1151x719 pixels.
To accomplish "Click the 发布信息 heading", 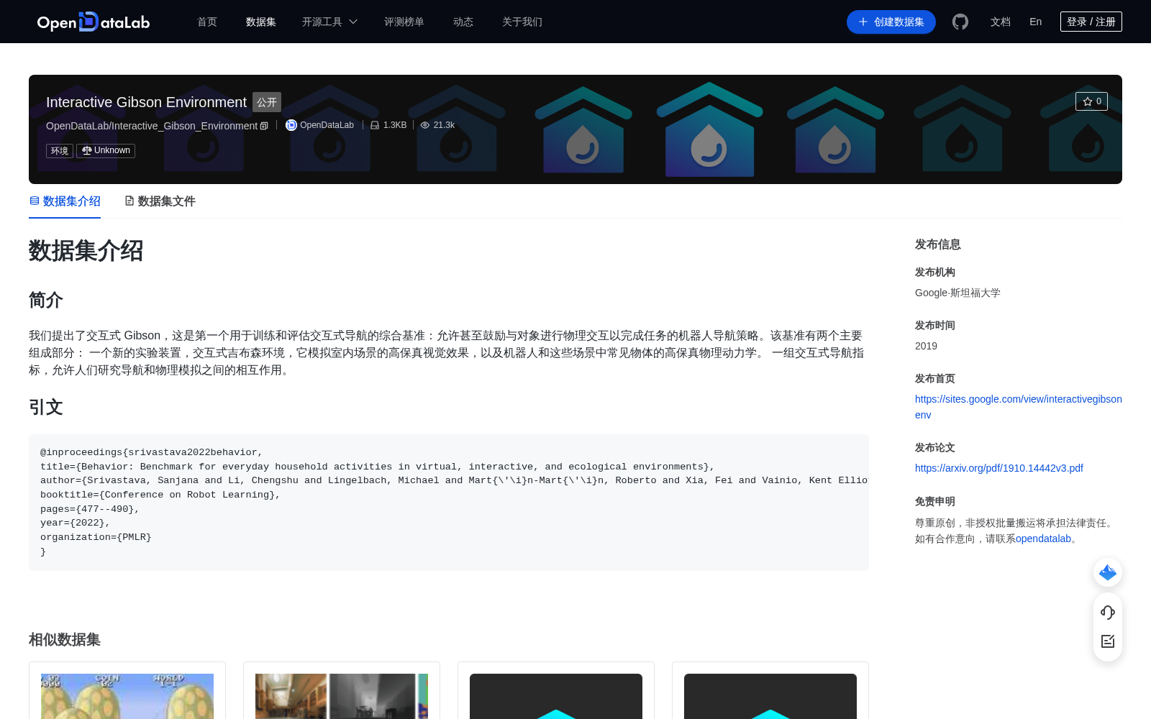I will 938,244.
